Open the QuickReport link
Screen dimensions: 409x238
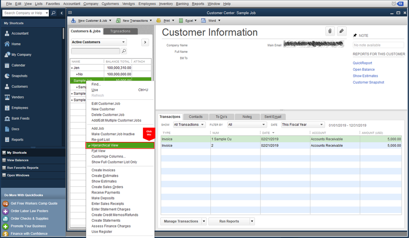(362, 63)
